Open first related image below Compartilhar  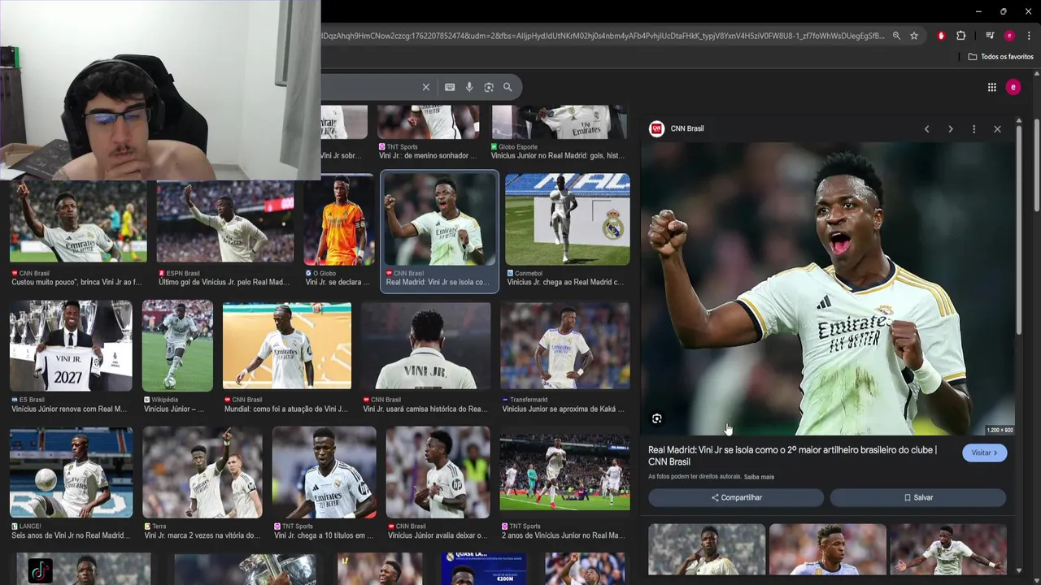coord(707,549)
